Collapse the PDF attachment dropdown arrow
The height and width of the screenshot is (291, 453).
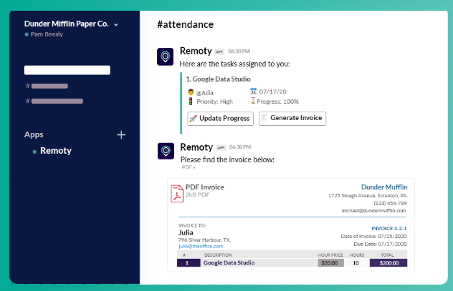[194, 168]
